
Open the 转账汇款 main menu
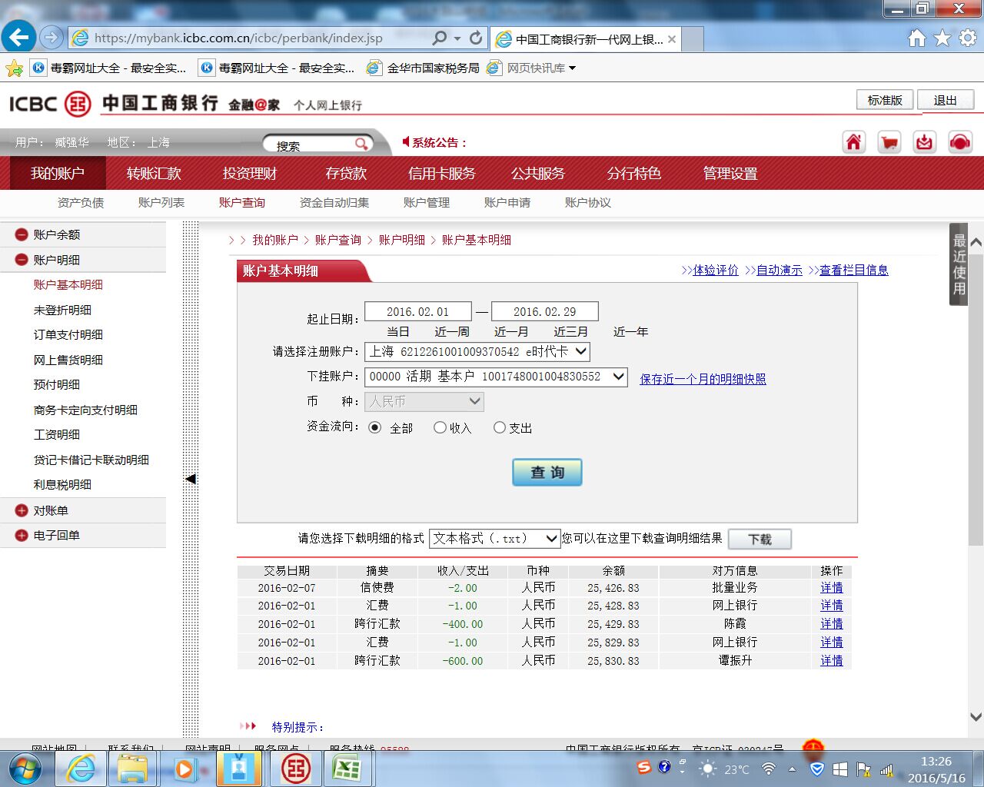[x=154, y=174]
